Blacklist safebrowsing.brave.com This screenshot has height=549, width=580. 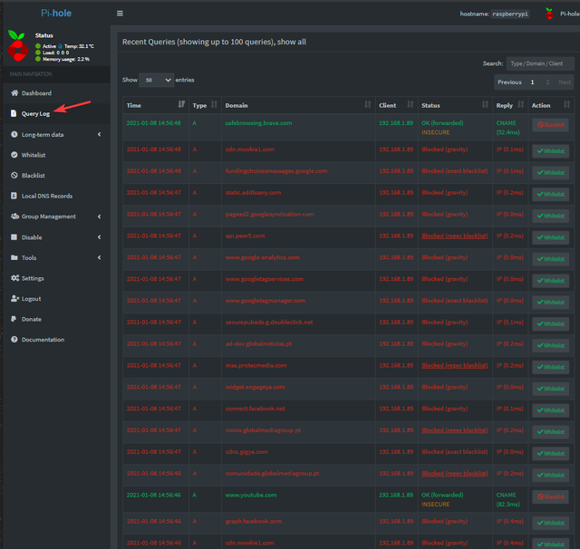tap(550, 125)
